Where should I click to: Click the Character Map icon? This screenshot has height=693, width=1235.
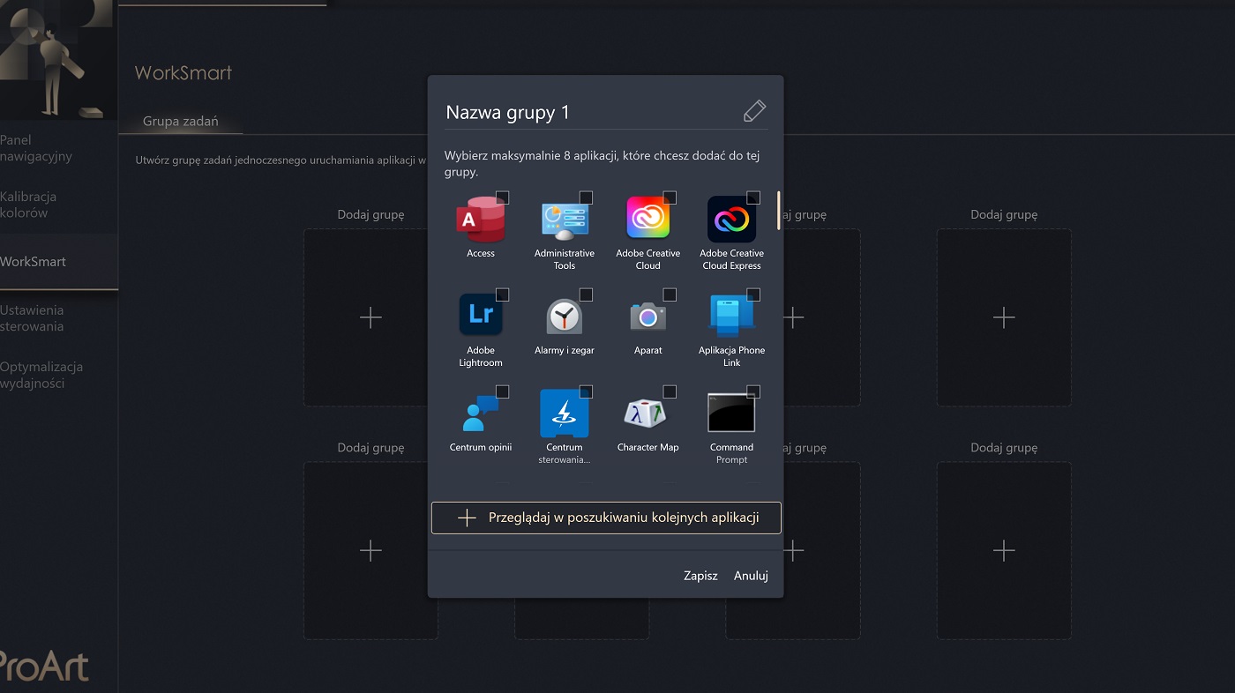[x=647, y=412]
